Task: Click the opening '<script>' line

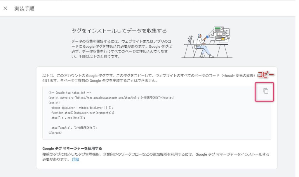Action: click(x=54, y=103)
